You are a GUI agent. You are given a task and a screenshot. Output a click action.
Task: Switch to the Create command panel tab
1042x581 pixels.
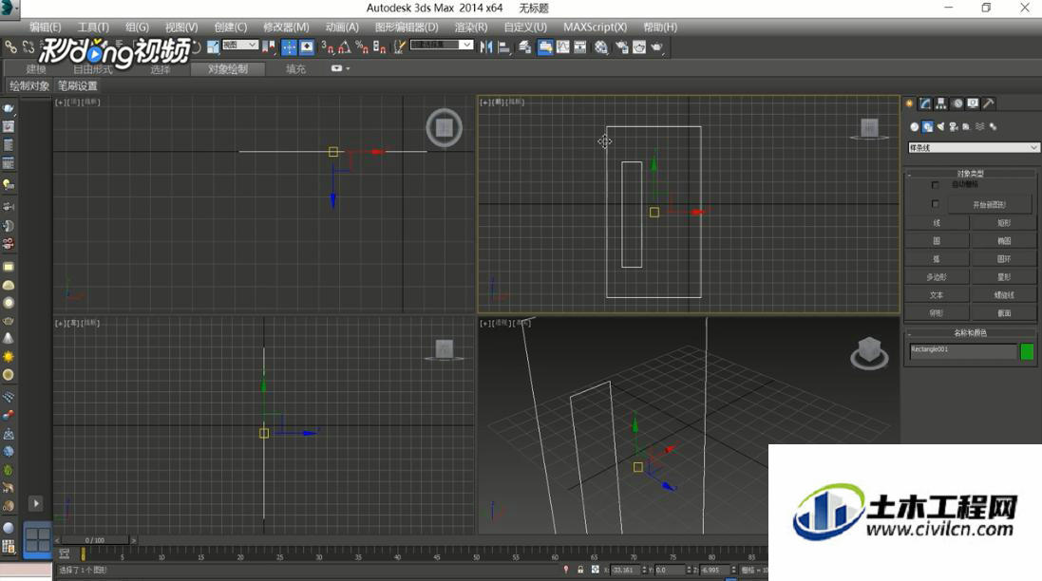point(910,103)
